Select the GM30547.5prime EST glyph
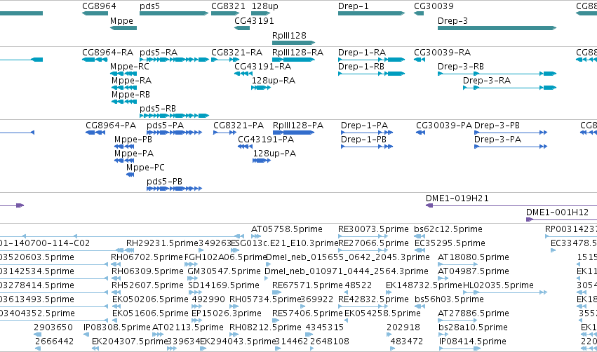The image size is (597, 352). (x=194, y=278)
